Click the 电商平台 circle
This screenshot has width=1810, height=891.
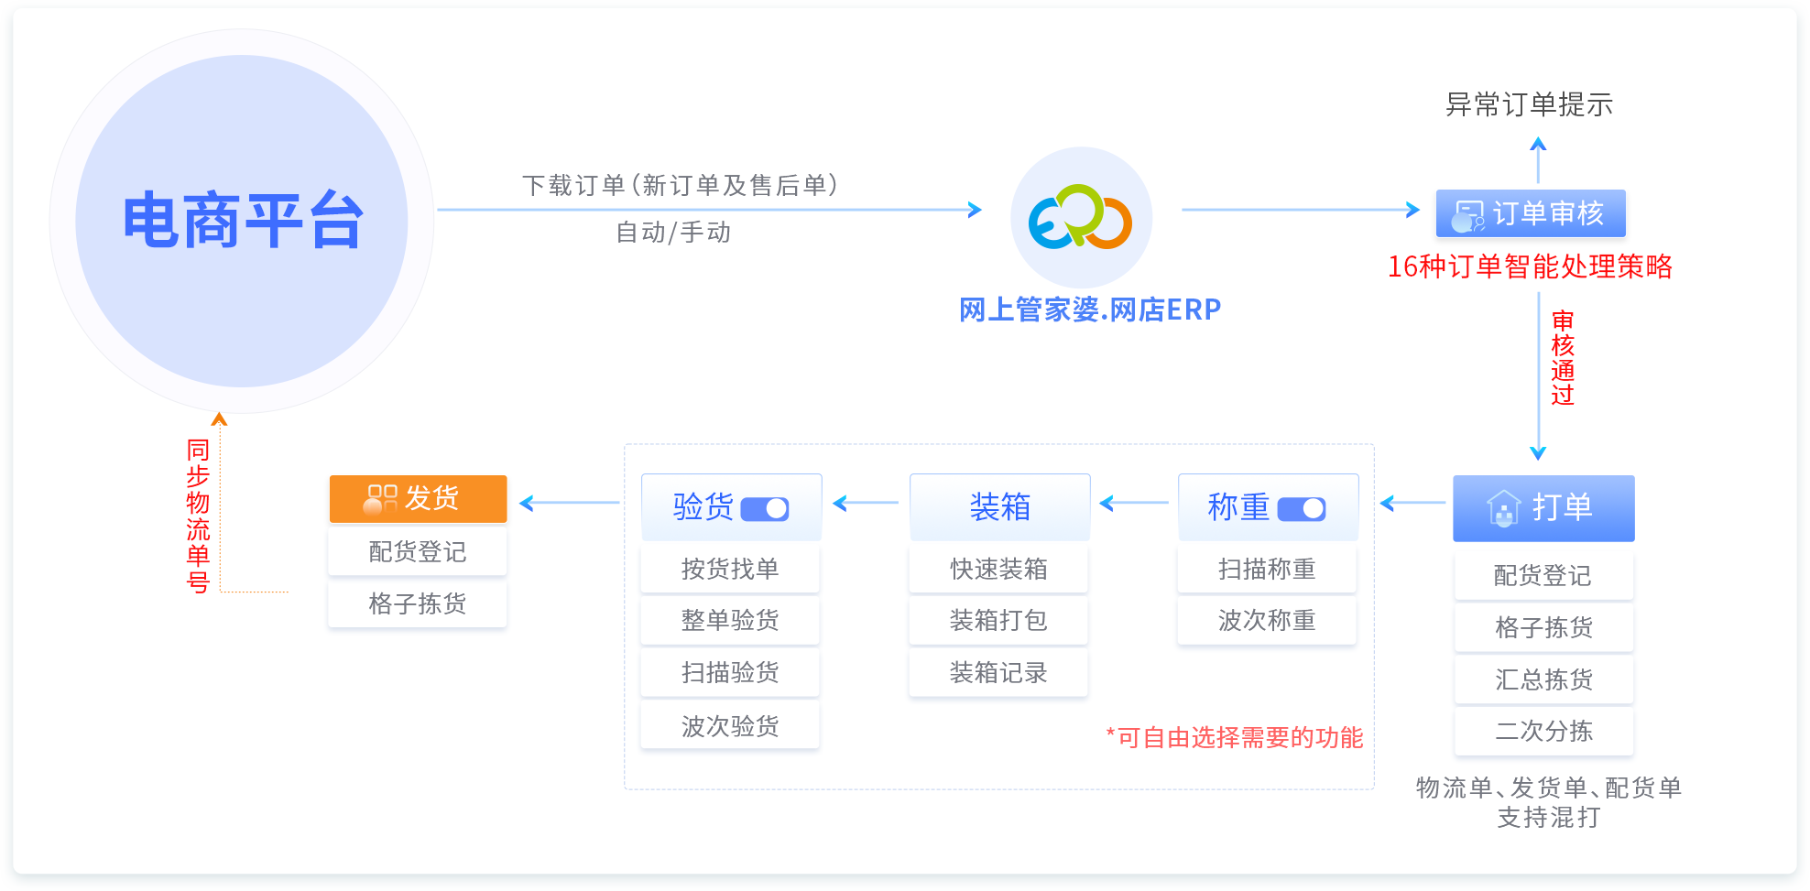click(242, 221)
